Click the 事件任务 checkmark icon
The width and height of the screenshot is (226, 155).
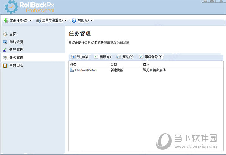point(141,57)
